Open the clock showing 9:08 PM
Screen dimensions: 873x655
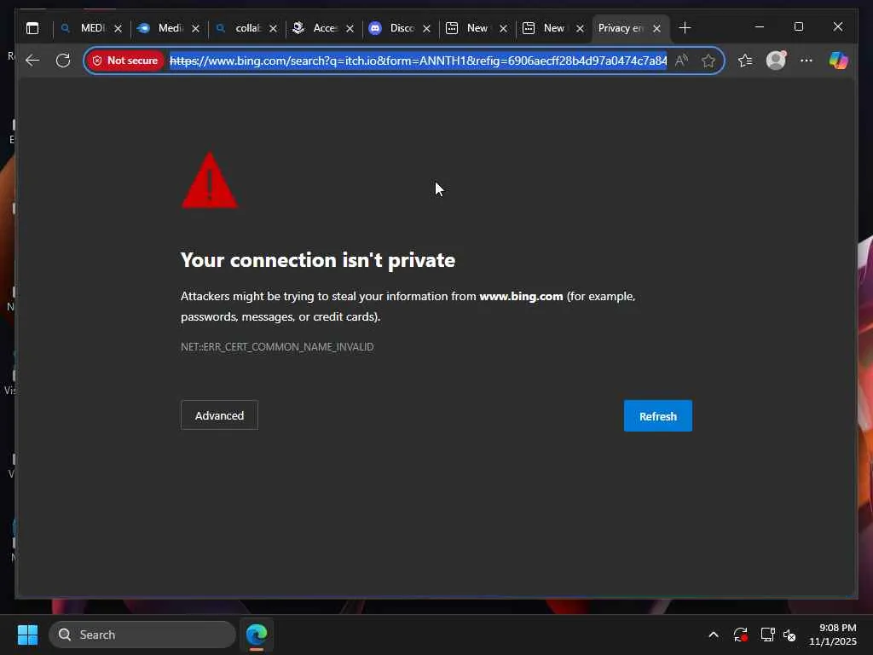click(833, 635)
